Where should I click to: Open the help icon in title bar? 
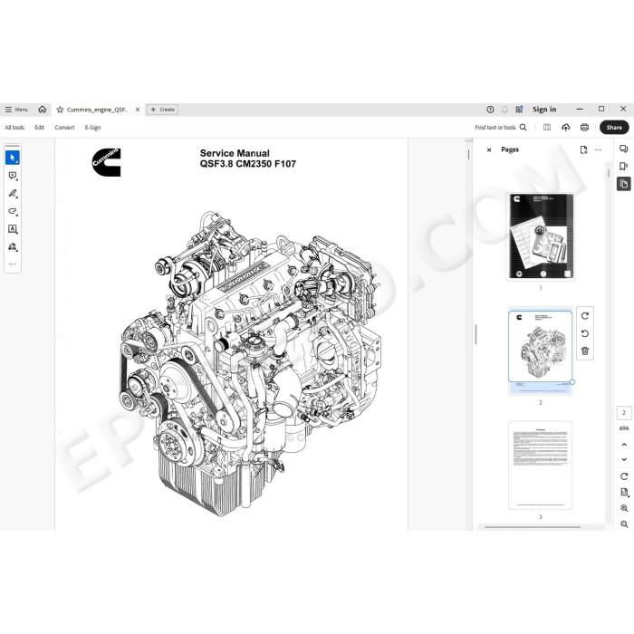point(490,110)
